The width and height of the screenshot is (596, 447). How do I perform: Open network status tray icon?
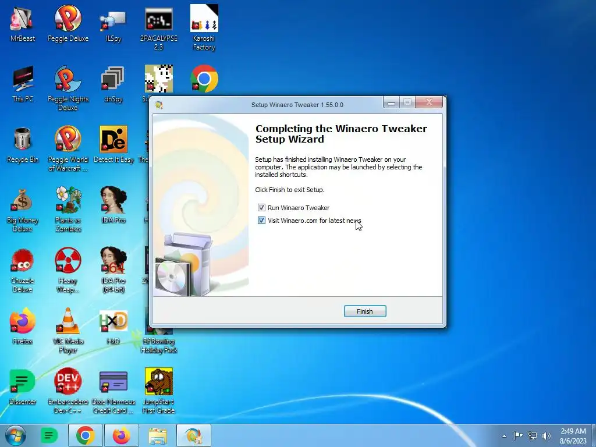point(533,435)
